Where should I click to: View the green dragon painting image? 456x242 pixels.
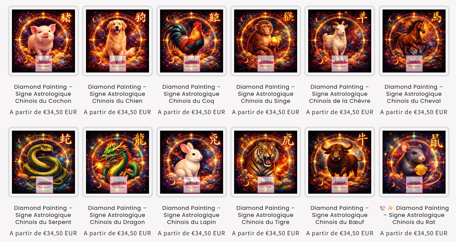pyautogui.click(x=118, y=162)
